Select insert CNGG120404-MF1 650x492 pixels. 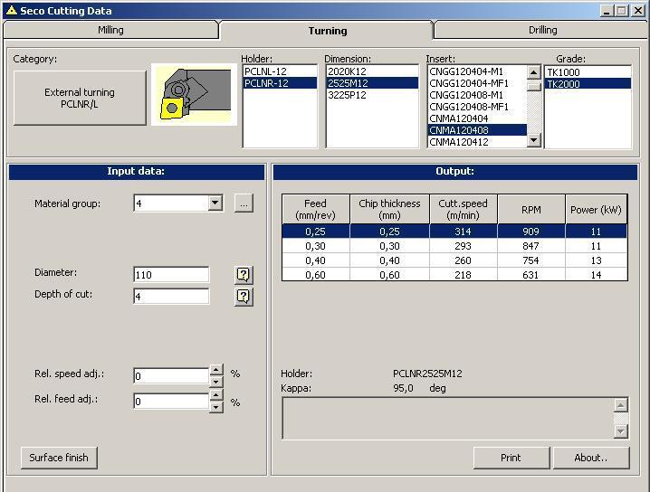click(x=477, y=83)
